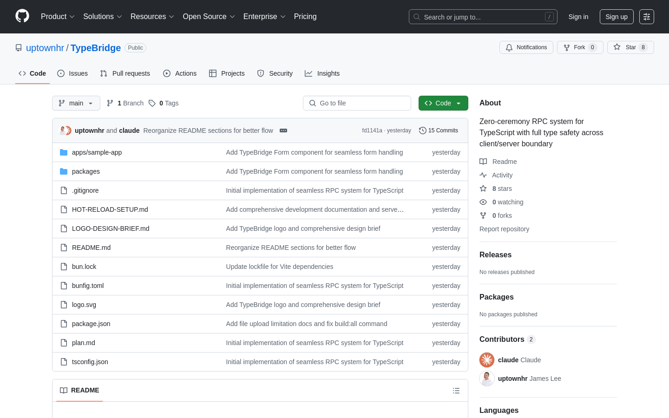
Task: Click the repository icon before uptownhr
Action: [19, 48]
